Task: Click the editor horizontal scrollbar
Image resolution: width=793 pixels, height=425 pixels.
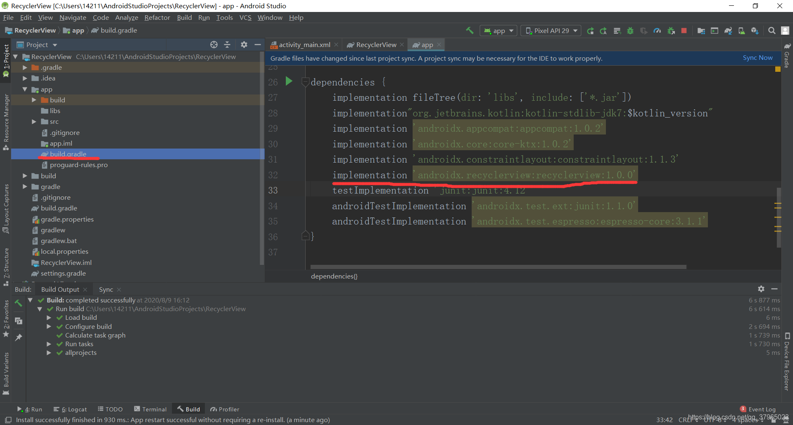Action: (498, 267)
